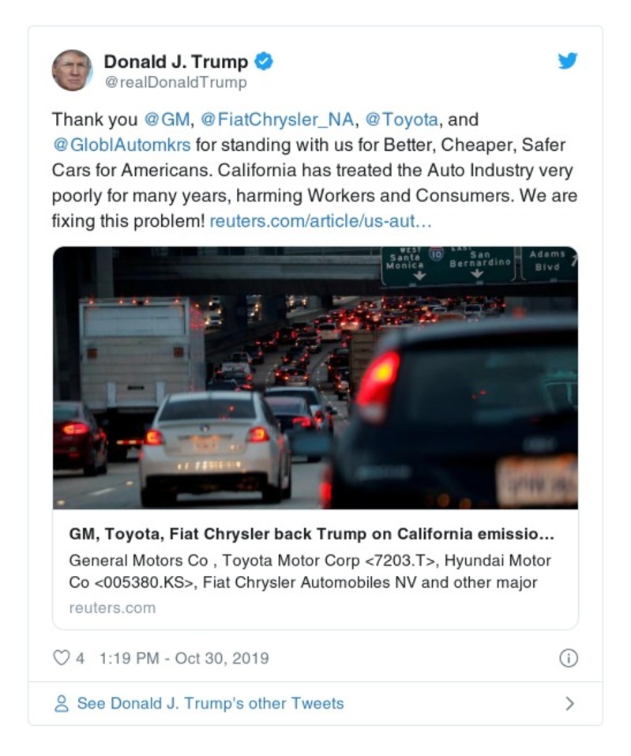Viewport: 631px width, 756px height.
Task: Expand the chevron arrow in the footer
Action: (x=569, y=704)
